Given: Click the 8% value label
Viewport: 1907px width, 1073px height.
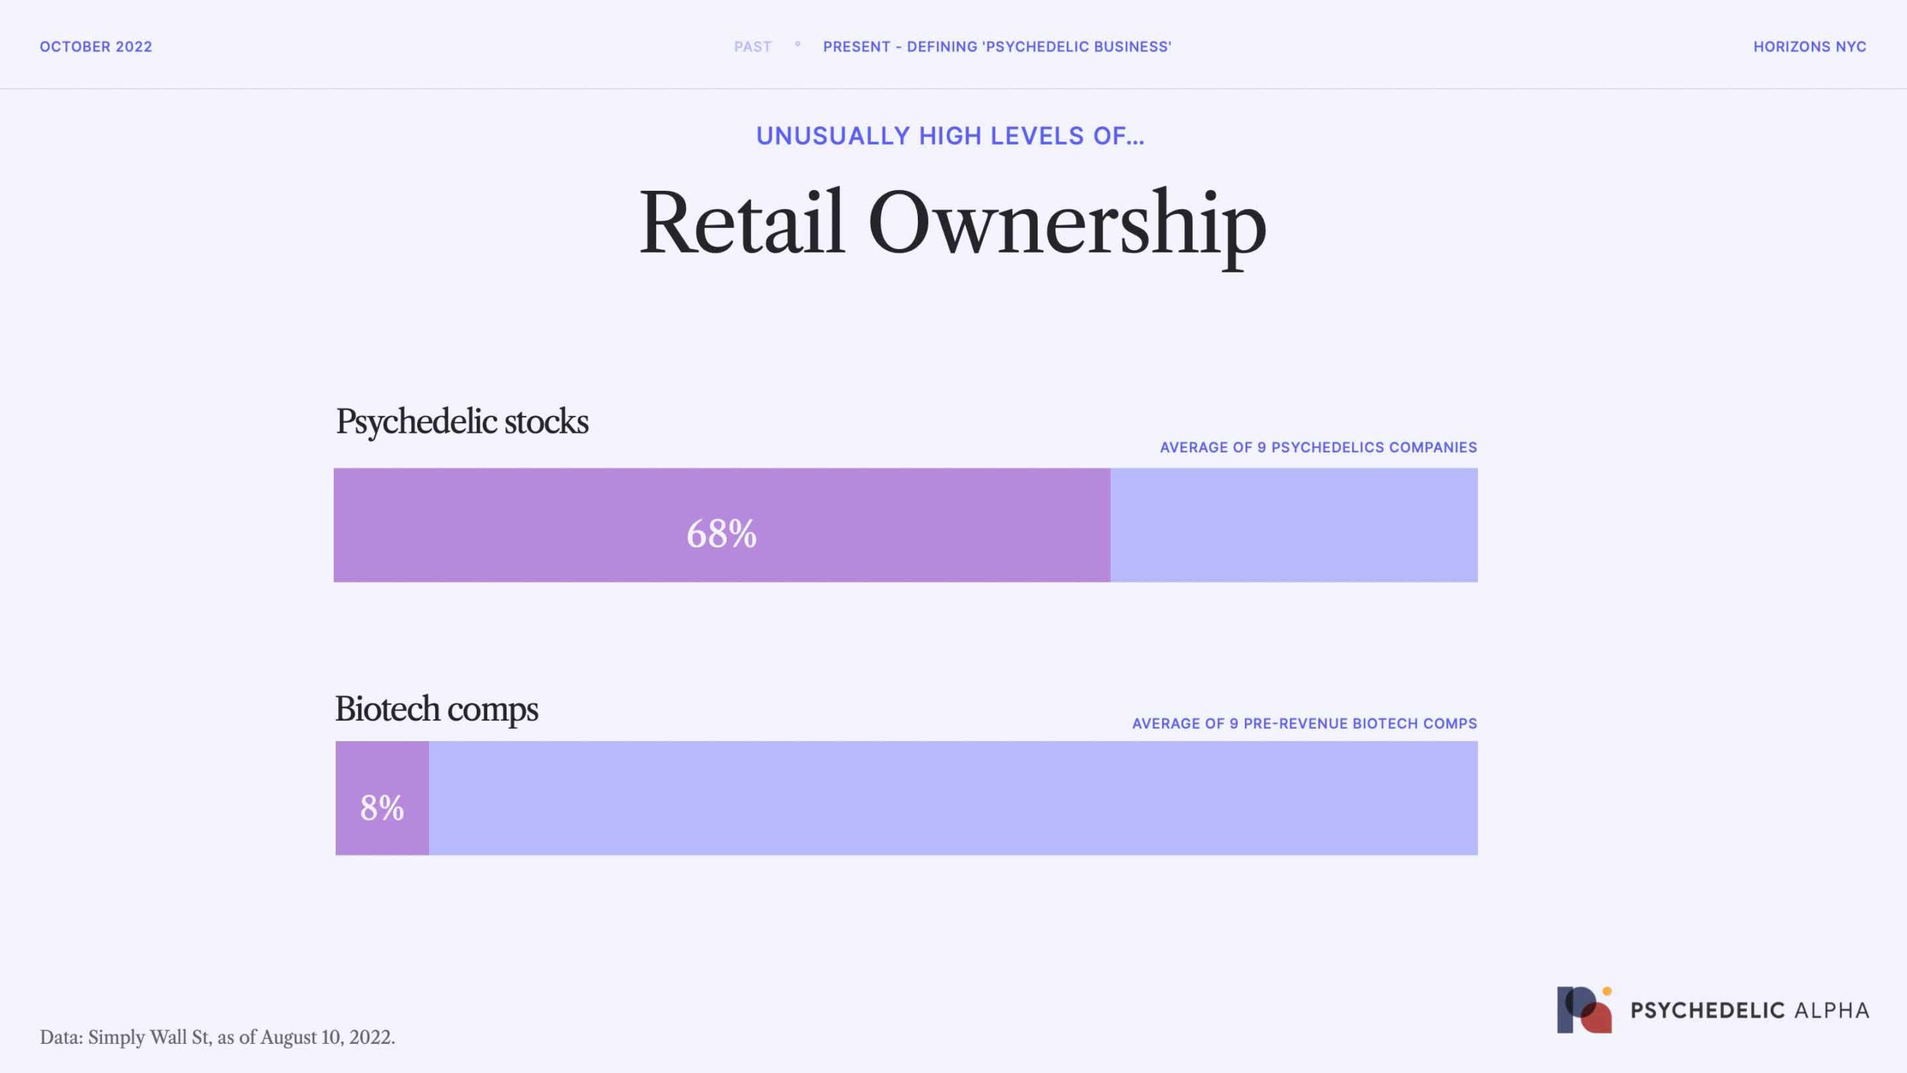Looking at the screenshot, I should (x=382, y=807).
